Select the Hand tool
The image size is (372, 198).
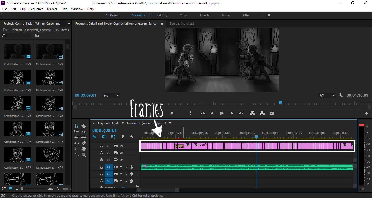pos(84,149)
